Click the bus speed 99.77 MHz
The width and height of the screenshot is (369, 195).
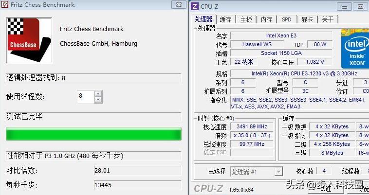(x=252, y=144)
